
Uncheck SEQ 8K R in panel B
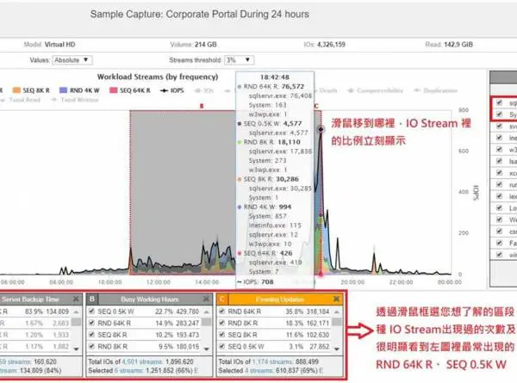tap(92, 335)
